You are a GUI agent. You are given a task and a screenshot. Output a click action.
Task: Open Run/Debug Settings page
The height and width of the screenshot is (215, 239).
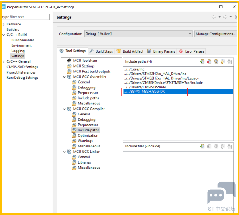22,78
